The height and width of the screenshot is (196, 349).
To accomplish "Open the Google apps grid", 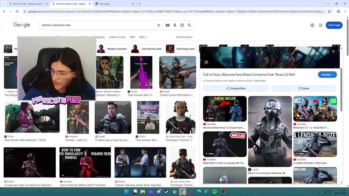I will click(x=321, y=25).
